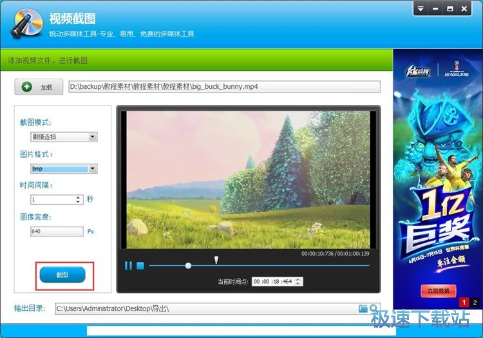This screenshot has width=483, height=338.
Task: Switch to ad page 2 indicator
Action: click(475, 303)
